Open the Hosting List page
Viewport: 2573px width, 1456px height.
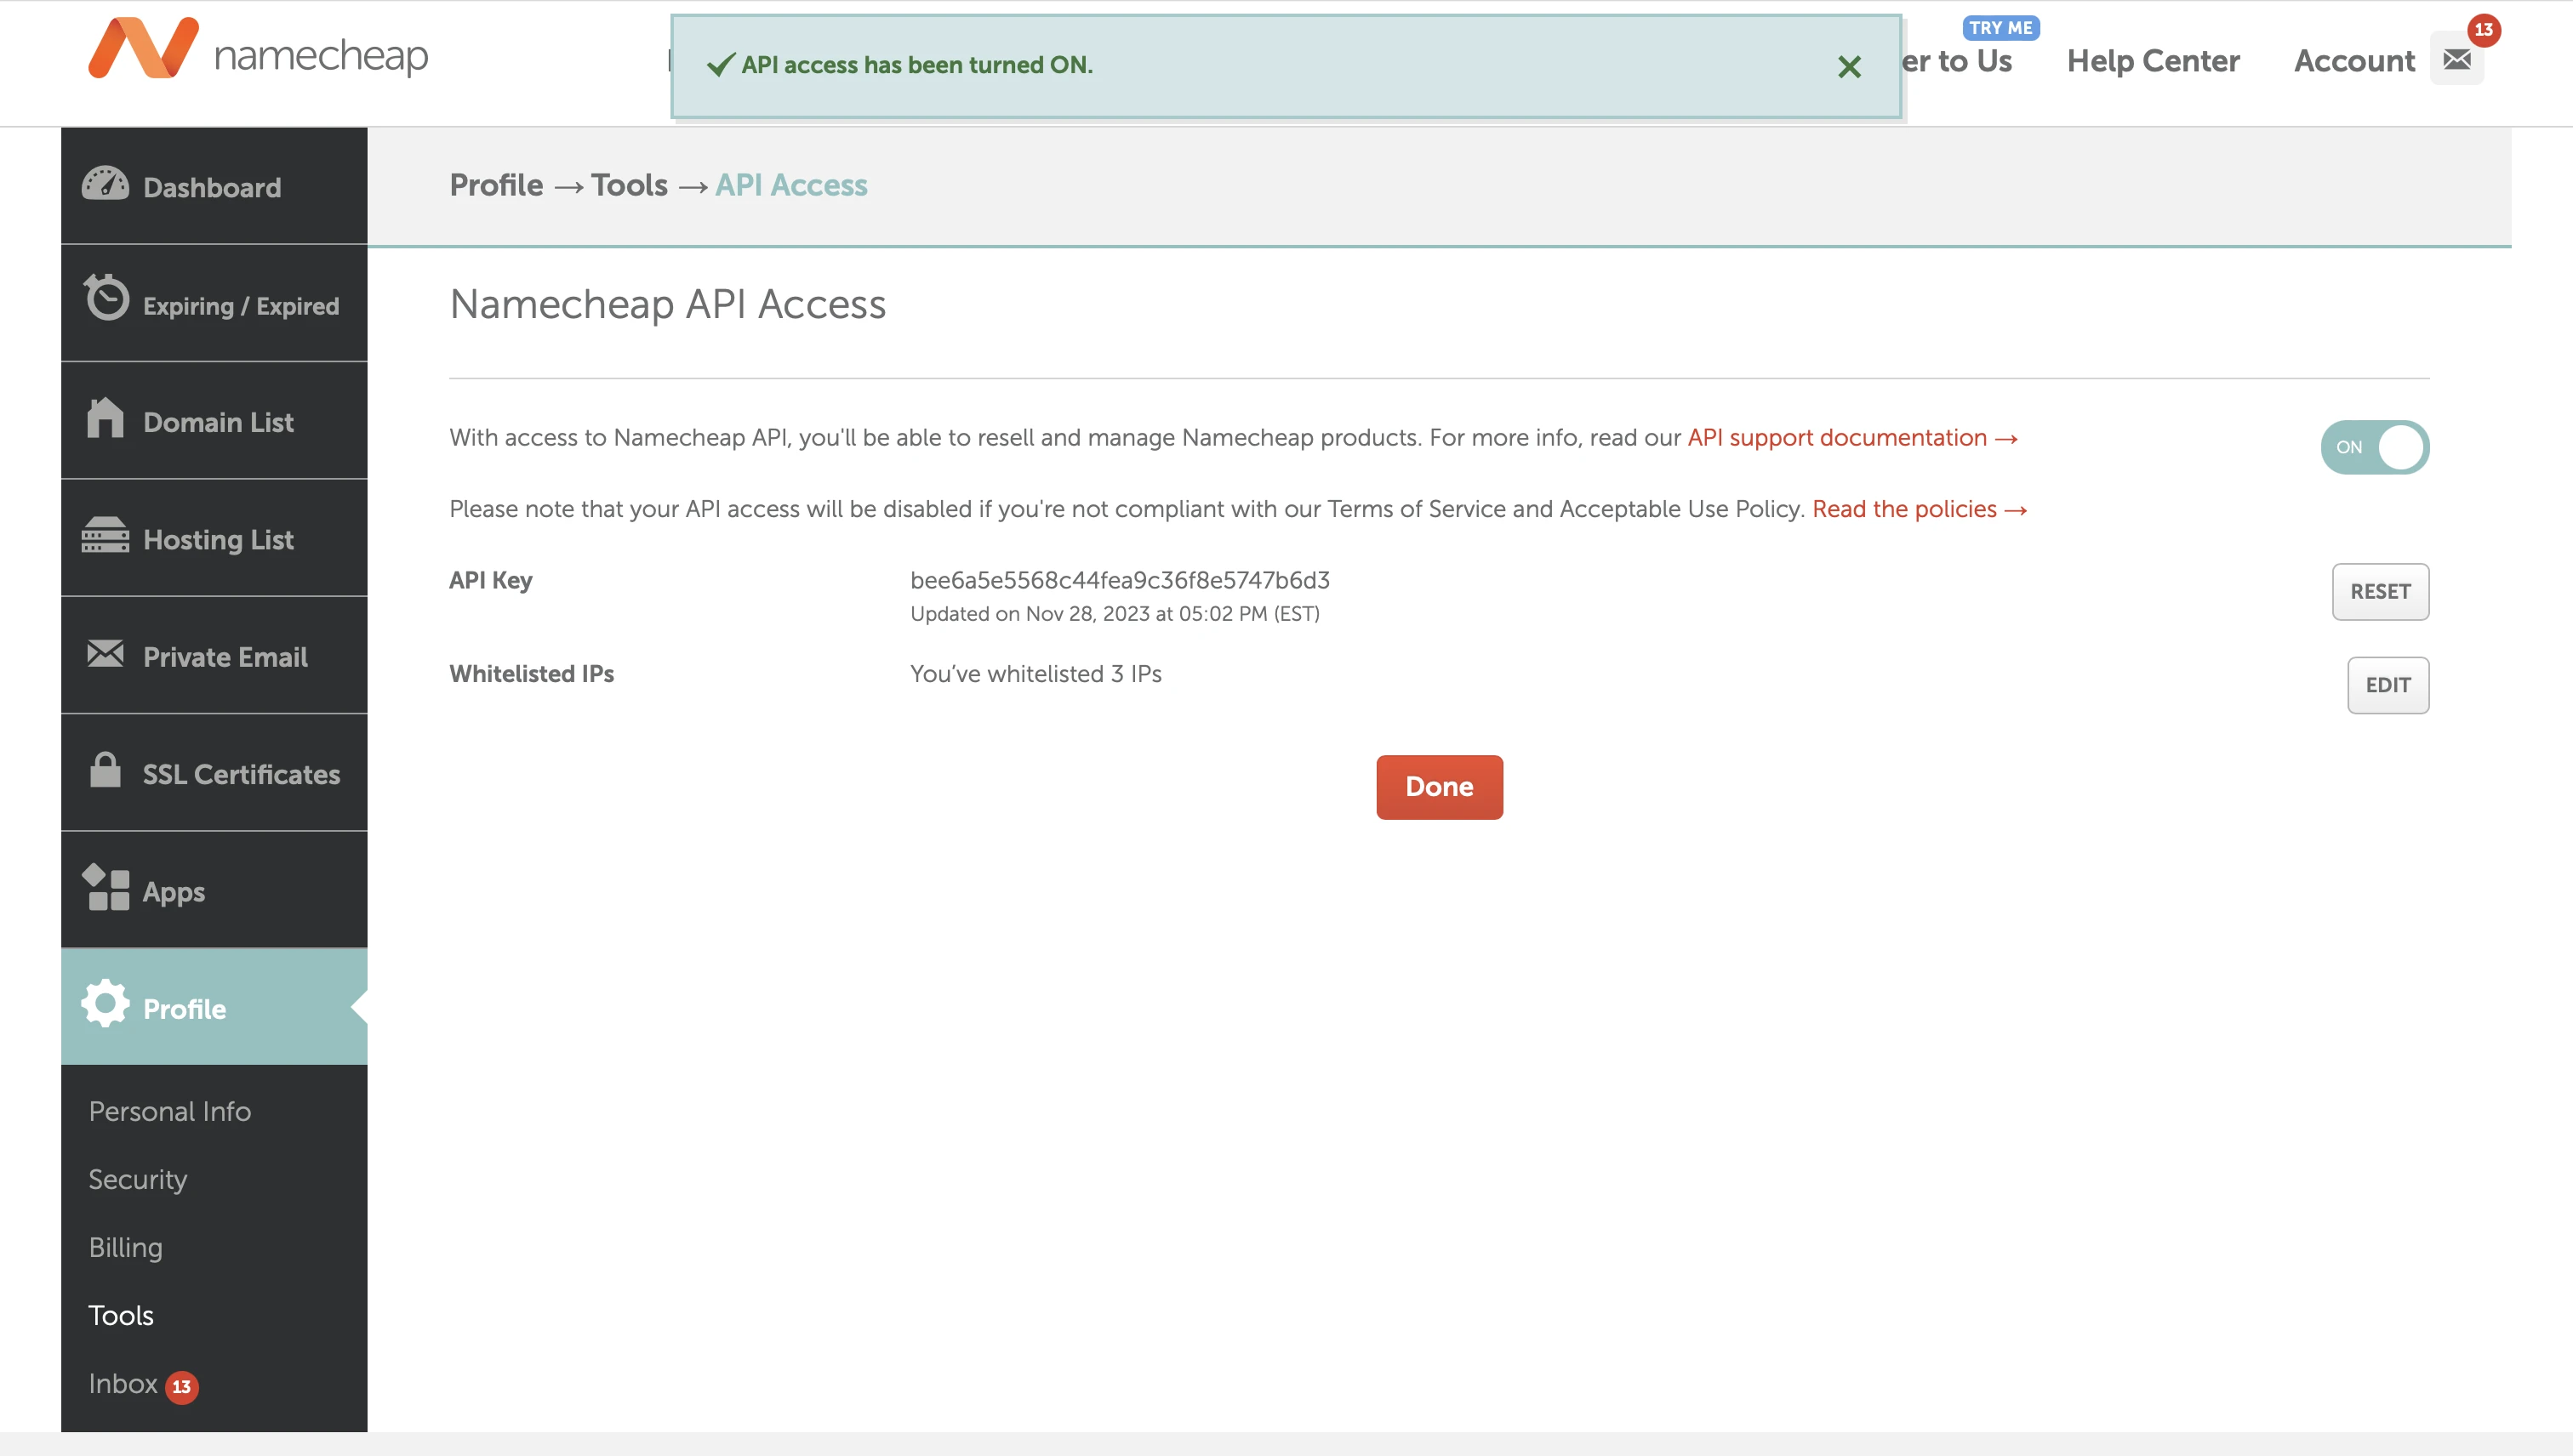click(x=214, y=539)
